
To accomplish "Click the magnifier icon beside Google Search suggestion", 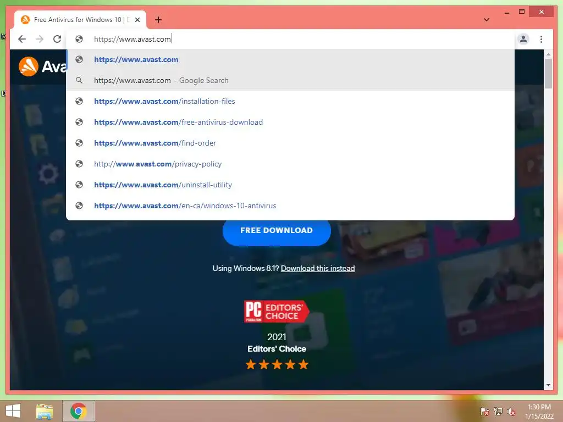I will coord(79,80).
